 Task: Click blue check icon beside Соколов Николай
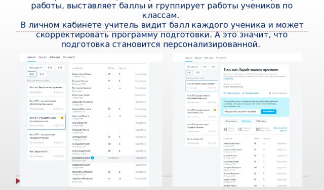(x=92, y=158)
